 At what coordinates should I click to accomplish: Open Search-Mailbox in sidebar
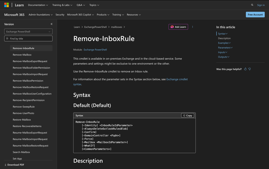(21, 152)
